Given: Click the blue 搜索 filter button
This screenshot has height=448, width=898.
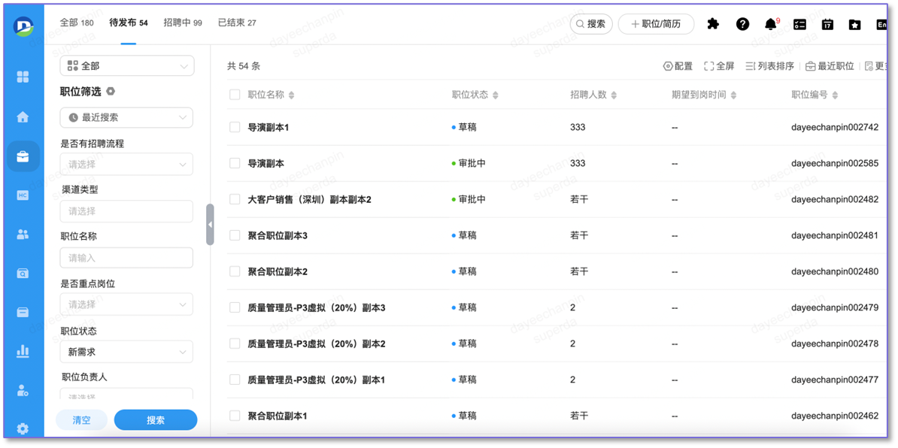Looking at the screenshot, I should pyautogui.click(x=156, y=420).
